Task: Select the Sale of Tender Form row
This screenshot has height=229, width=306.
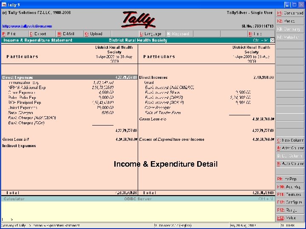Action: click(x=163, y=113)
